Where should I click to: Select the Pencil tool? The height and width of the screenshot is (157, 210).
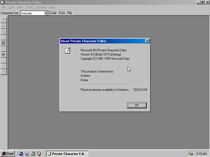(4, 20)
